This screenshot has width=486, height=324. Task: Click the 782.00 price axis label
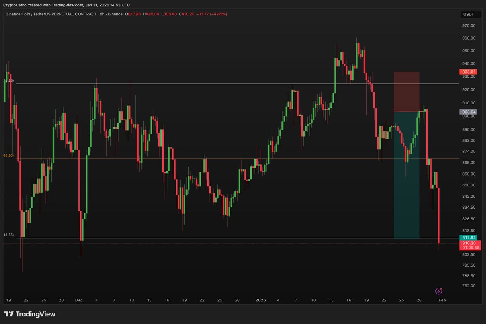[469, 286]
